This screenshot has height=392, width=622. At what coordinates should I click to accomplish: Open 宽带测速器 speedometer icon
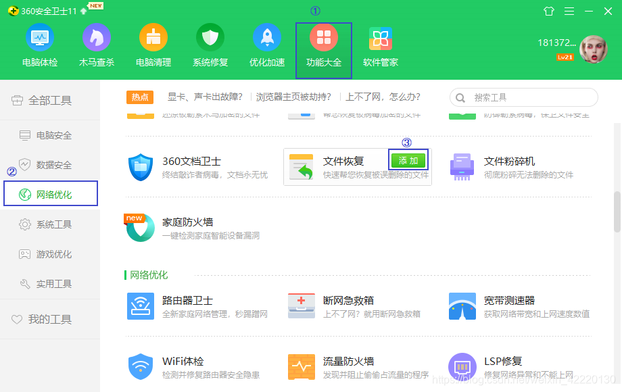click(x=462, y=306)
